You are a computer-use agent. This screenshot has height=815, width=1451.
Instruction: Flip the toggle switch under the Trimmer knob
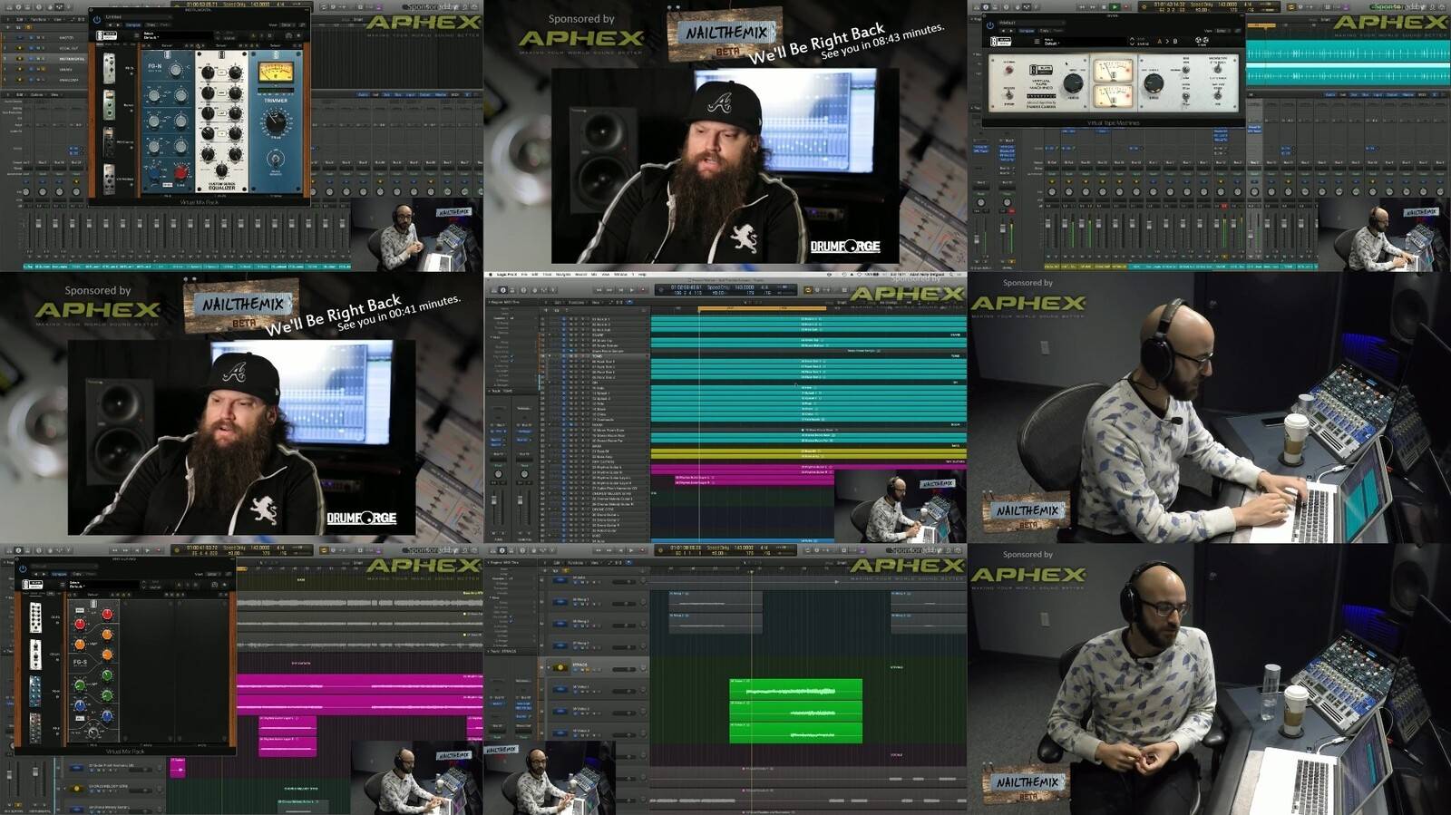[276, 160]
